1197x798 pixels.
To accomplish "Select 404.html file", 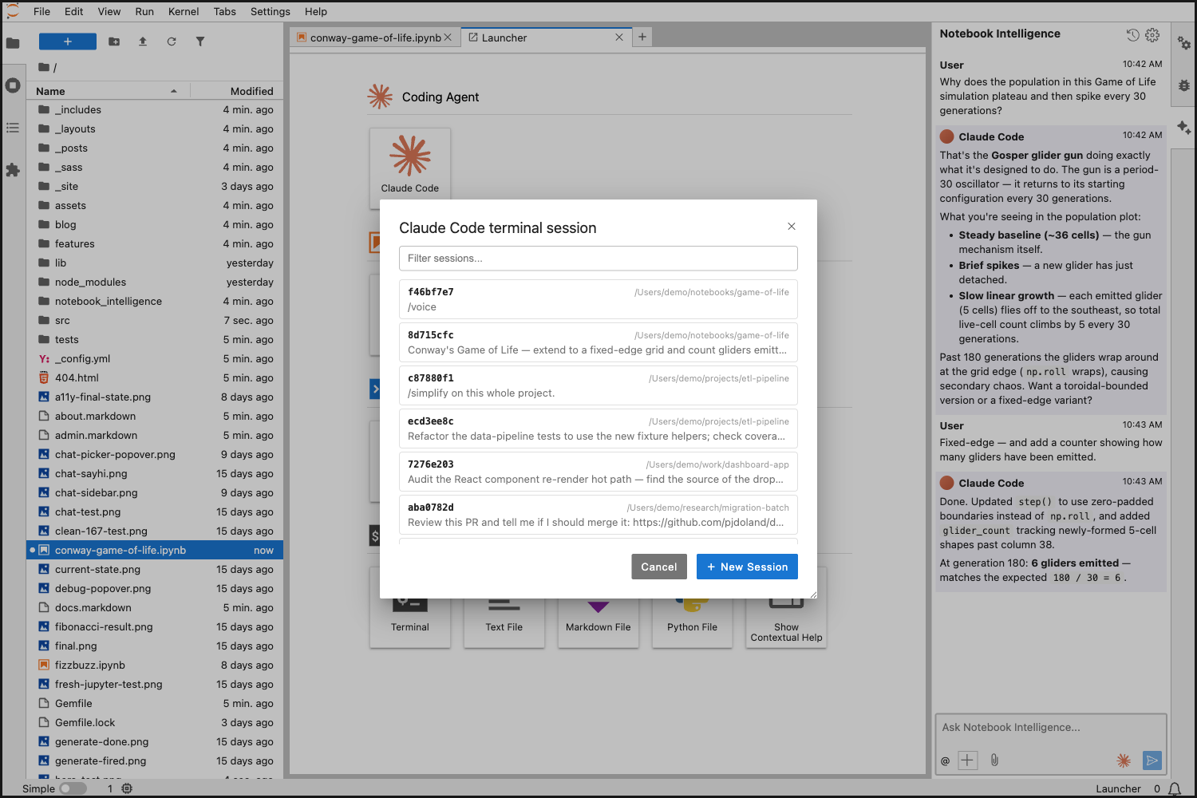I will click(155, 378).
